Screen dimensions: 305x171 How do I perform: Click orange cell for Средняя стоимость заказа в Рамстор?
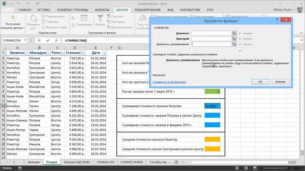click(x=213, y=139)
